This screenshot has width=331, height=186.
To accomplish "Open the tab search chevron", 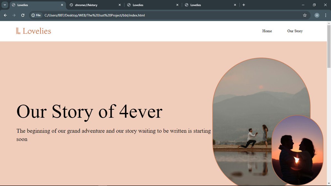I will (4, 5).
